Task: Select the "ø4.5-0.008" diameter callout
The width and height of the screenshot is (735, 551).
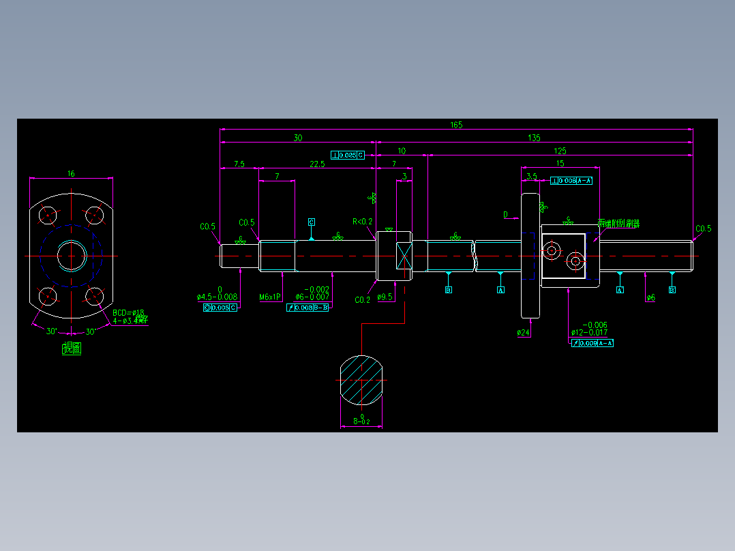Action: (x=217, y=297)
